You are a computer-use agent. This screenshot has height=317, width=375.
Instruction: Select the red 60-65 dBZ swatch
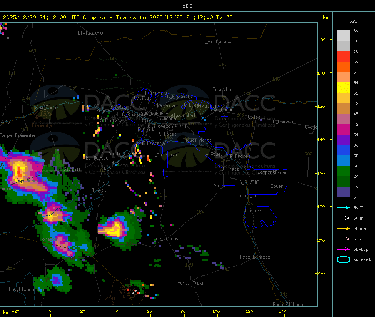pos(343,56)
